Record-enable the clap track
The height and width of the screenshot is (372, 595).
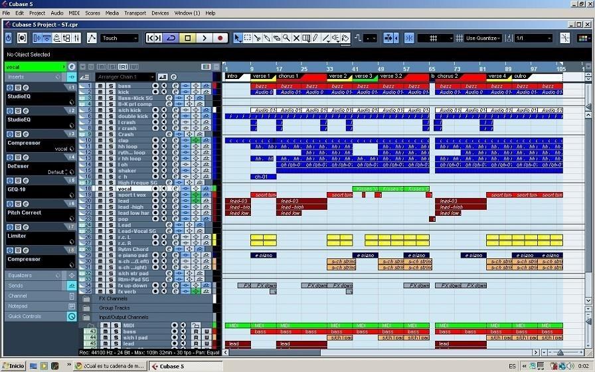155,140
